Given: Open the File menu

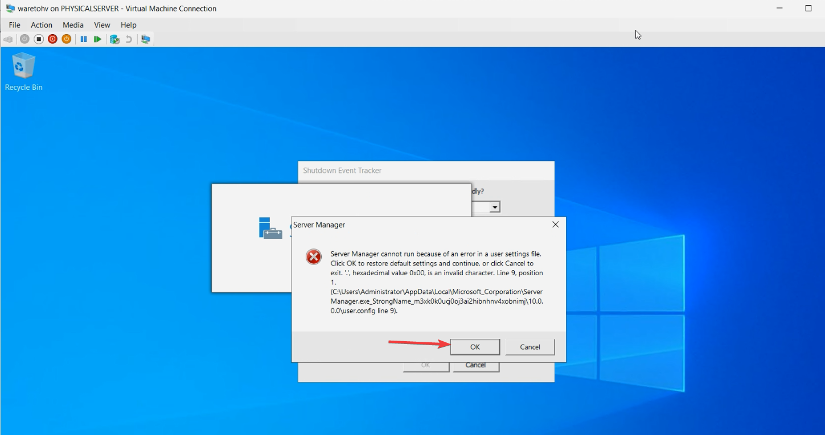Looking at the screenshot, I should pyautogui.click(x=15, y=25).
